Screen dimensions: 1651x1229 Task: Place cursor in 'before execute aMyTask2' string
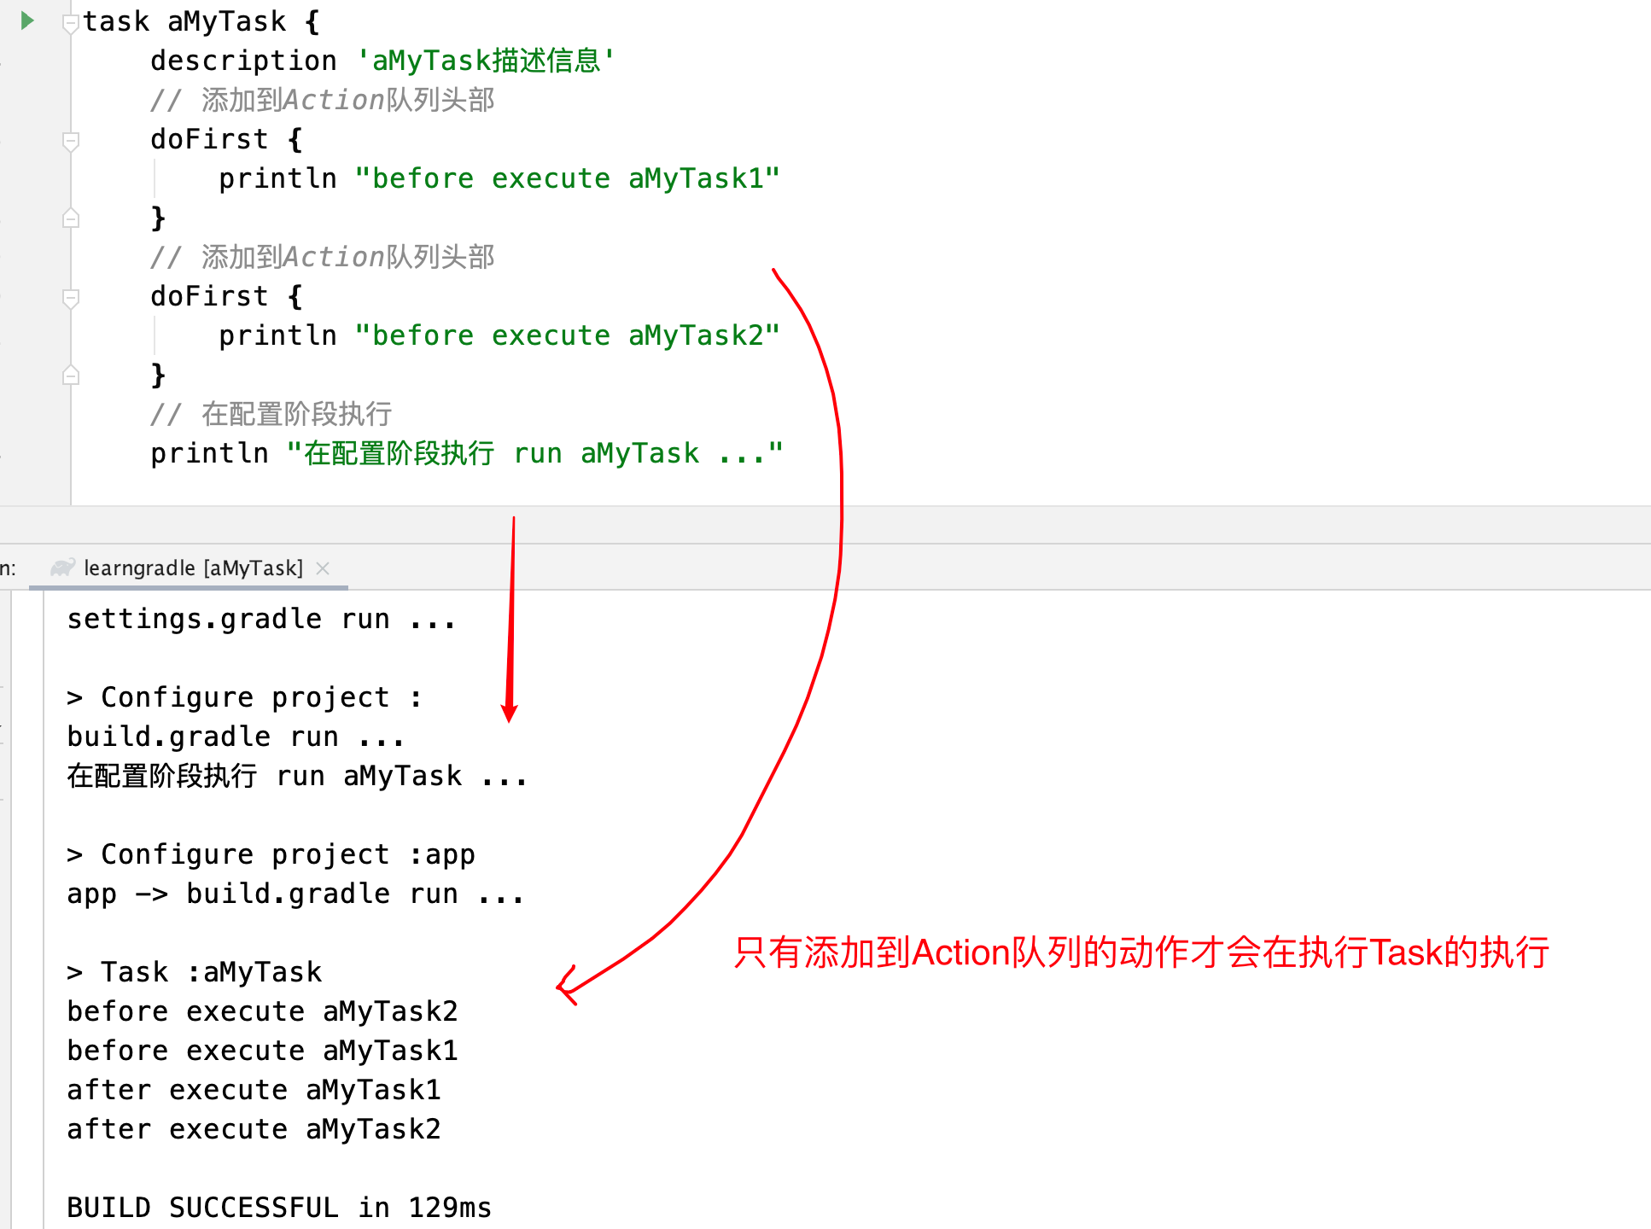(x=567, y=335)
